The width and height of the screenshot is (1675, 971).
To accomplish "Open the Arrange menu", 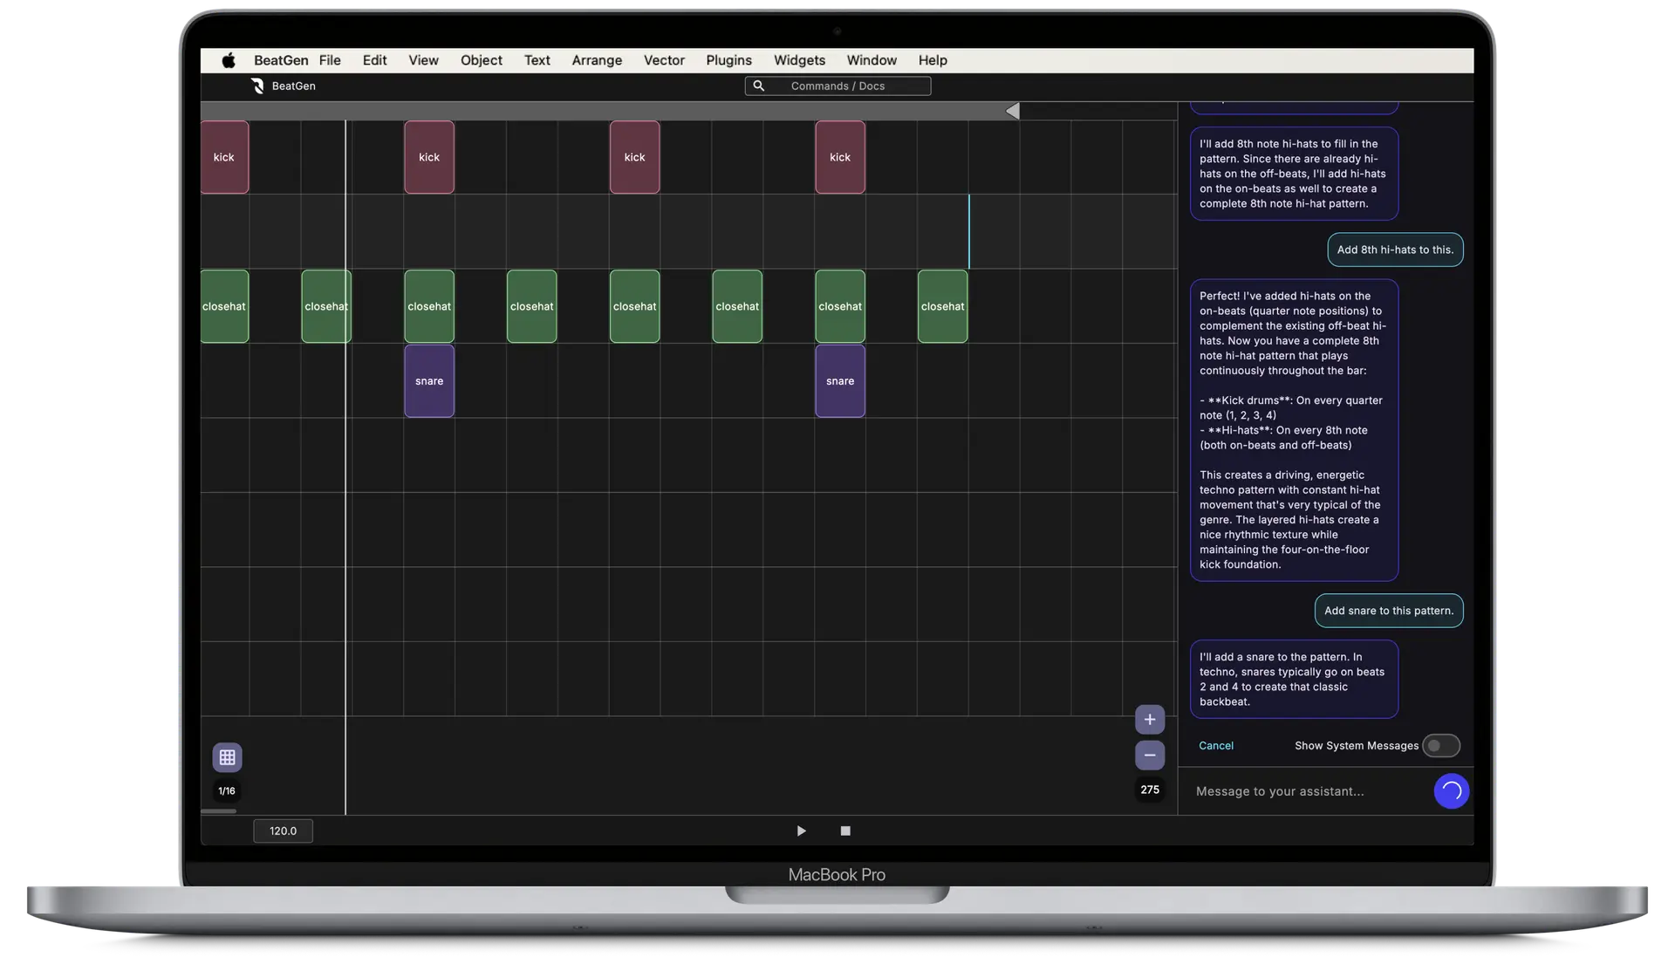I will click(x=597, y=60).
